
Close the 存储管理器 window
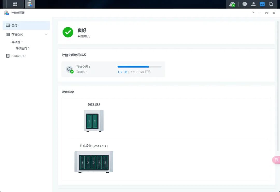click(x=274, y=13)
